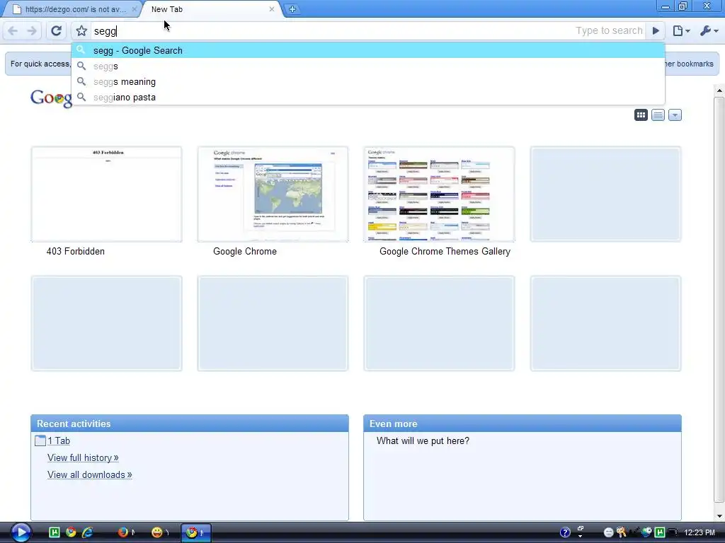Select the 'seggs' suggestion
Screen dimensions: 725x543
(368, 66)
